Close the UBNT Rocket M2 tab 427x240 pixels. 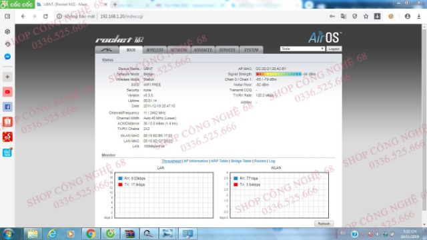[x=105, y=5]
